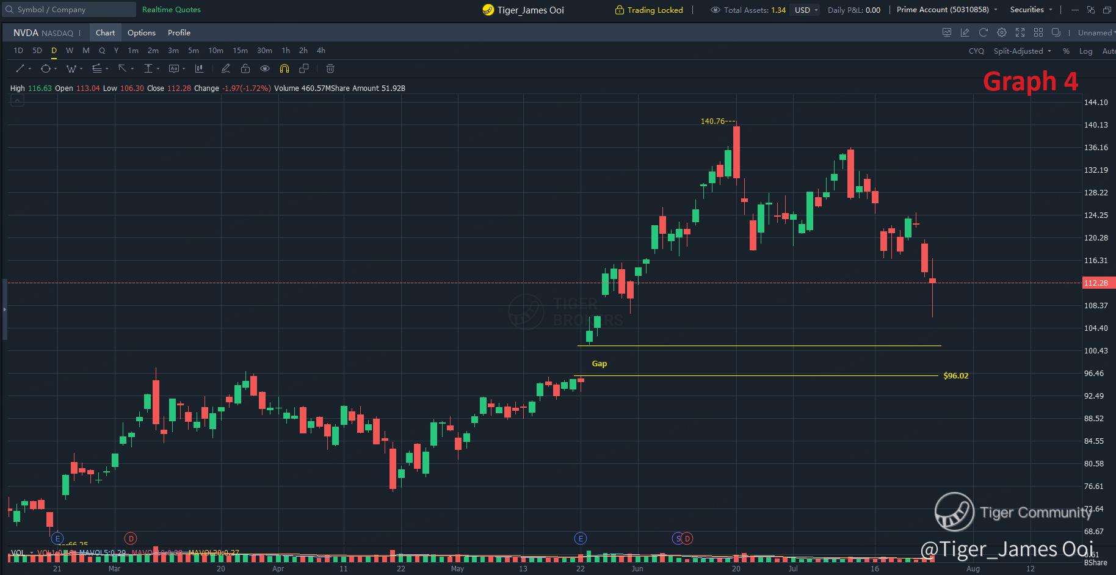Open the Prime Account selector dropdown
The image size is (1116, 575).
pyautogui.click(x=947, y=10)
